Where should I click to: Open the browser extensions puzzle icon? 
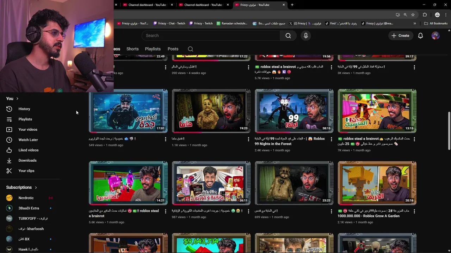425,15
